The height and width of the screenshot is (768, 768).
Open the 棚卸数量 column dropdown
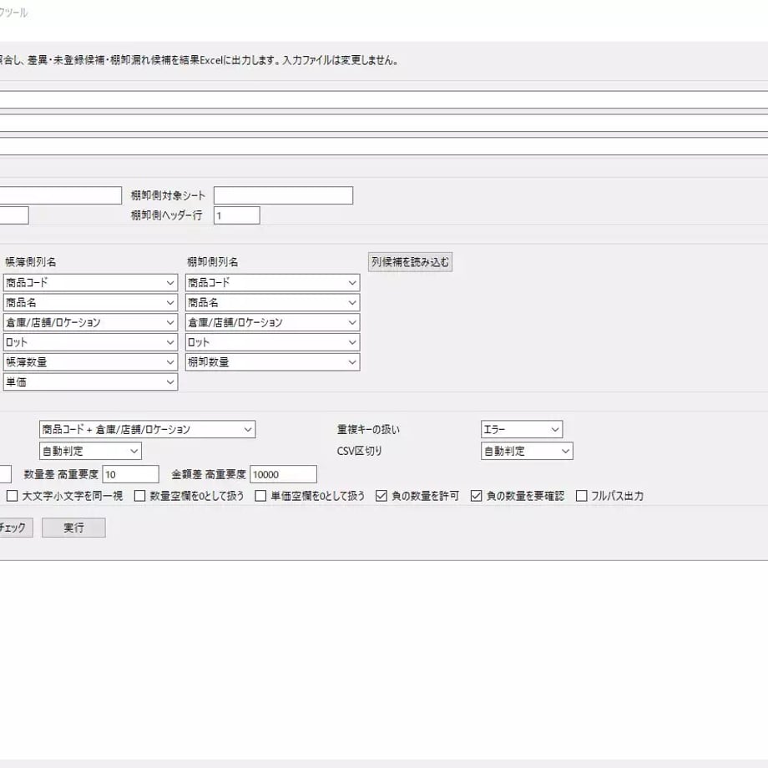click(x=272, y=362)
